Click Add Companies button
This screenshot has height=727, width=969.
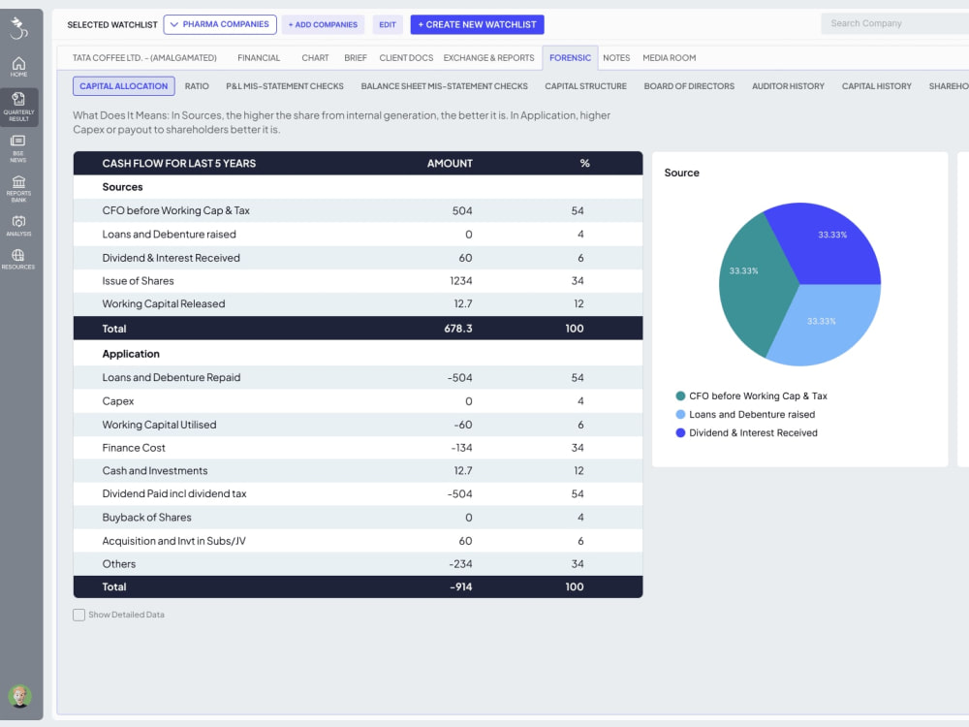324,25
